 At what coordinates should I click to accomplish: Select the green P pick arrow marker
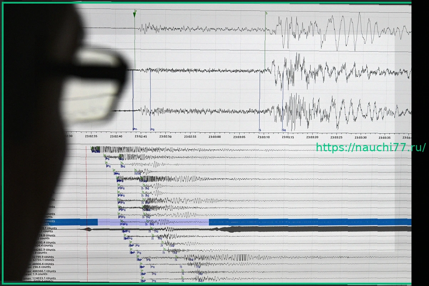click(134, 14)
